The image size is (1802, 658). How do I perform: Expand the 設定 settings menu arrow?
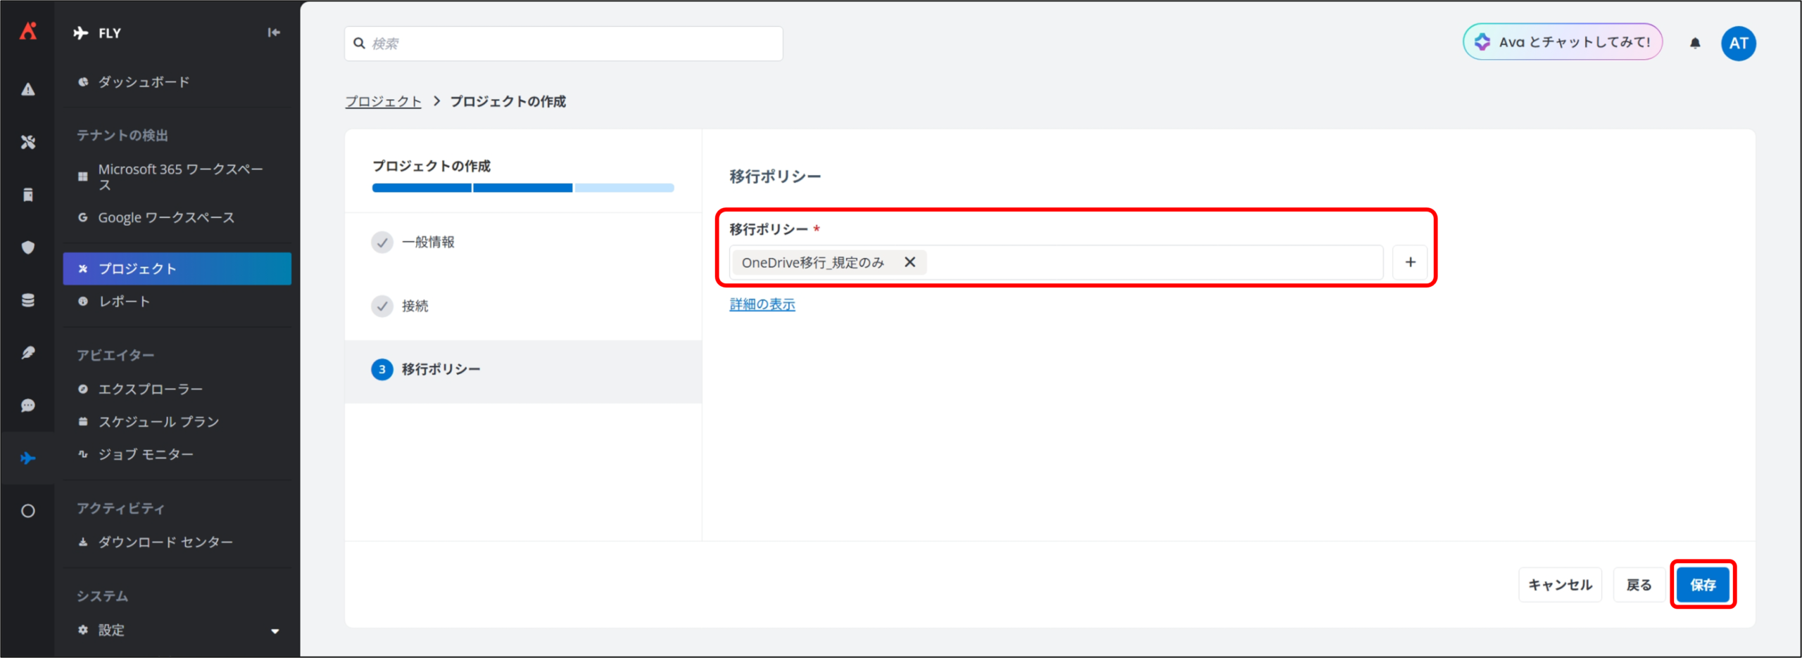pyautogui.click(x=275, y=631)
